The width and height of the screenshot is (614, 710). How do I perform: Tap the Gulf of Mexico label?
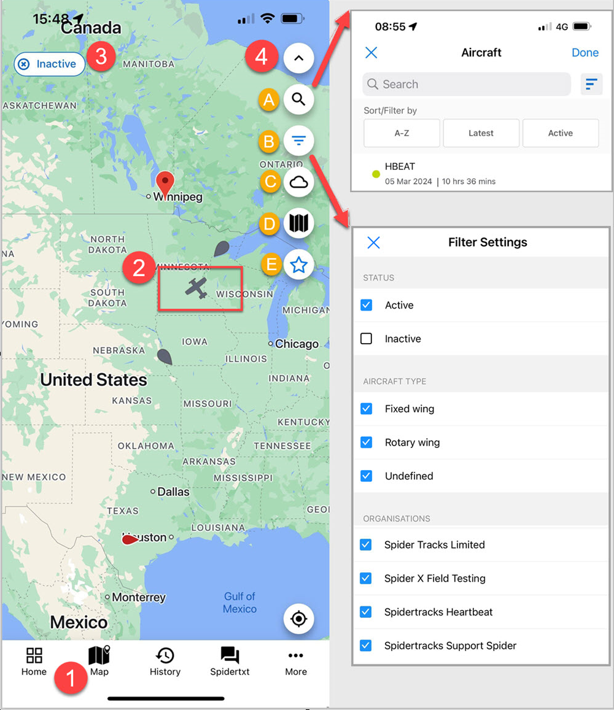pyautogui.click(x=239, y=603)
